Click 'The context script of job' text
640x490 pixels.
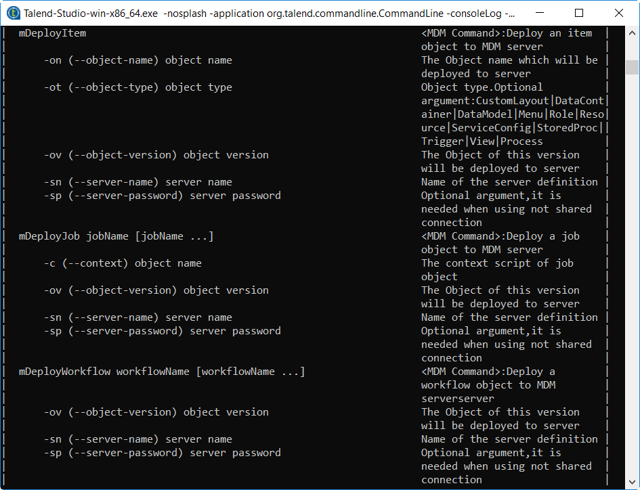point(497,263)
